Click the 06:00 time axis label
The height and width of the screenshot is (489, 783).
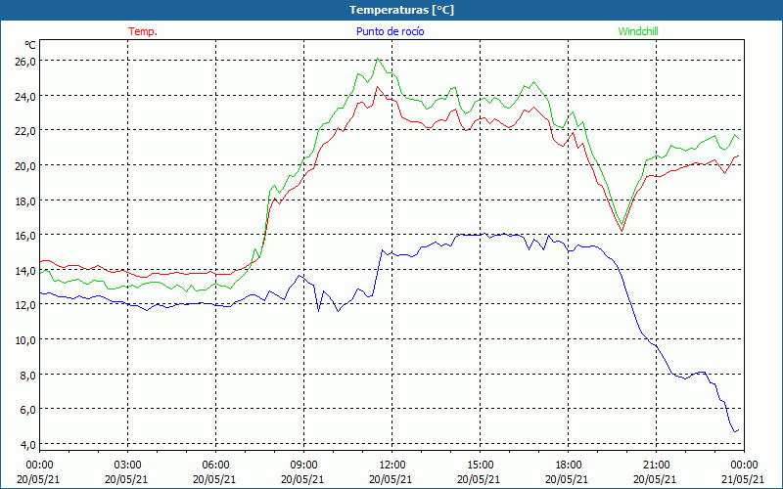[x=215, y=466]
